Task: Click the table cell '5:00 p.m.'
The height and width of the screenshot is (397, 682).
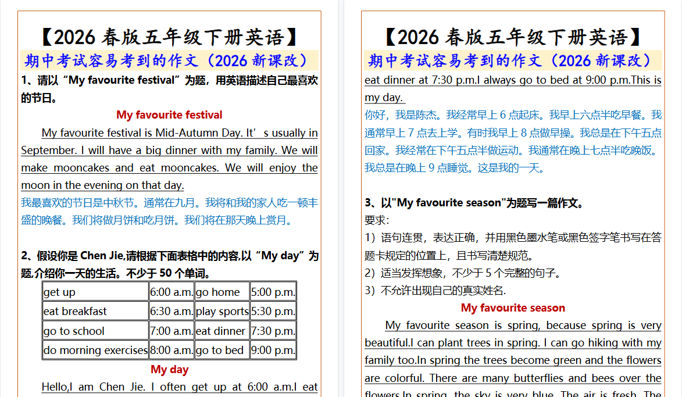Action: [x=273, y=292]
